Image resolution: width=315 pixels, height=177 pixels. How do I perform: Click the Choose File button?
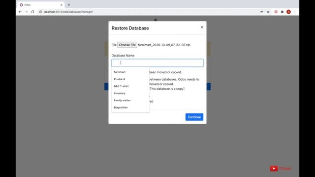pyautogui.click(x=127, y=45)
